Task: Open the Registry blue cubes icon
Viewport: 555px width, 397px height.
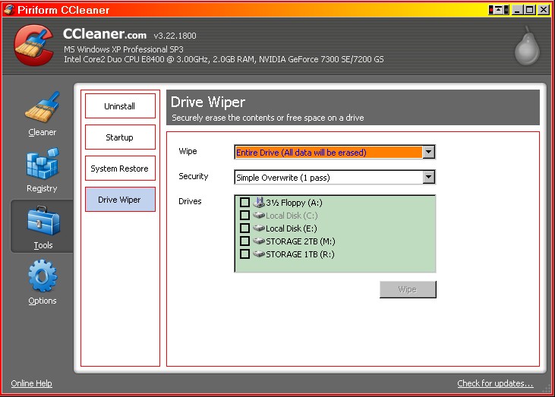Action: pos(42,163)
